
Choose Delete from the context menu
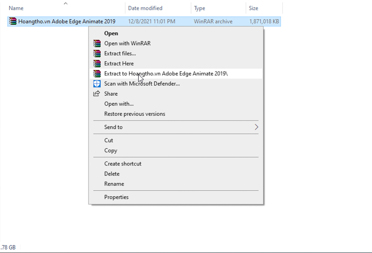coord(112,174)
